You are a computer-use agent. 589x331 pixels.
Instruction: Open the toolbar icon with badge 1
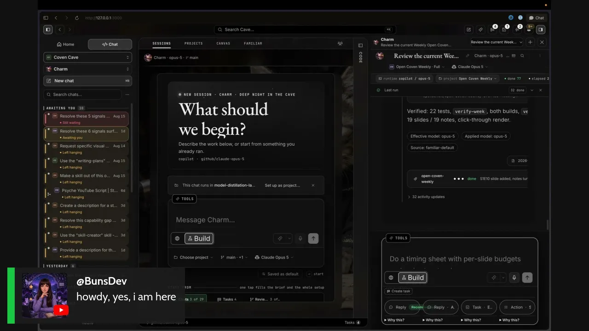coord(505,29)
